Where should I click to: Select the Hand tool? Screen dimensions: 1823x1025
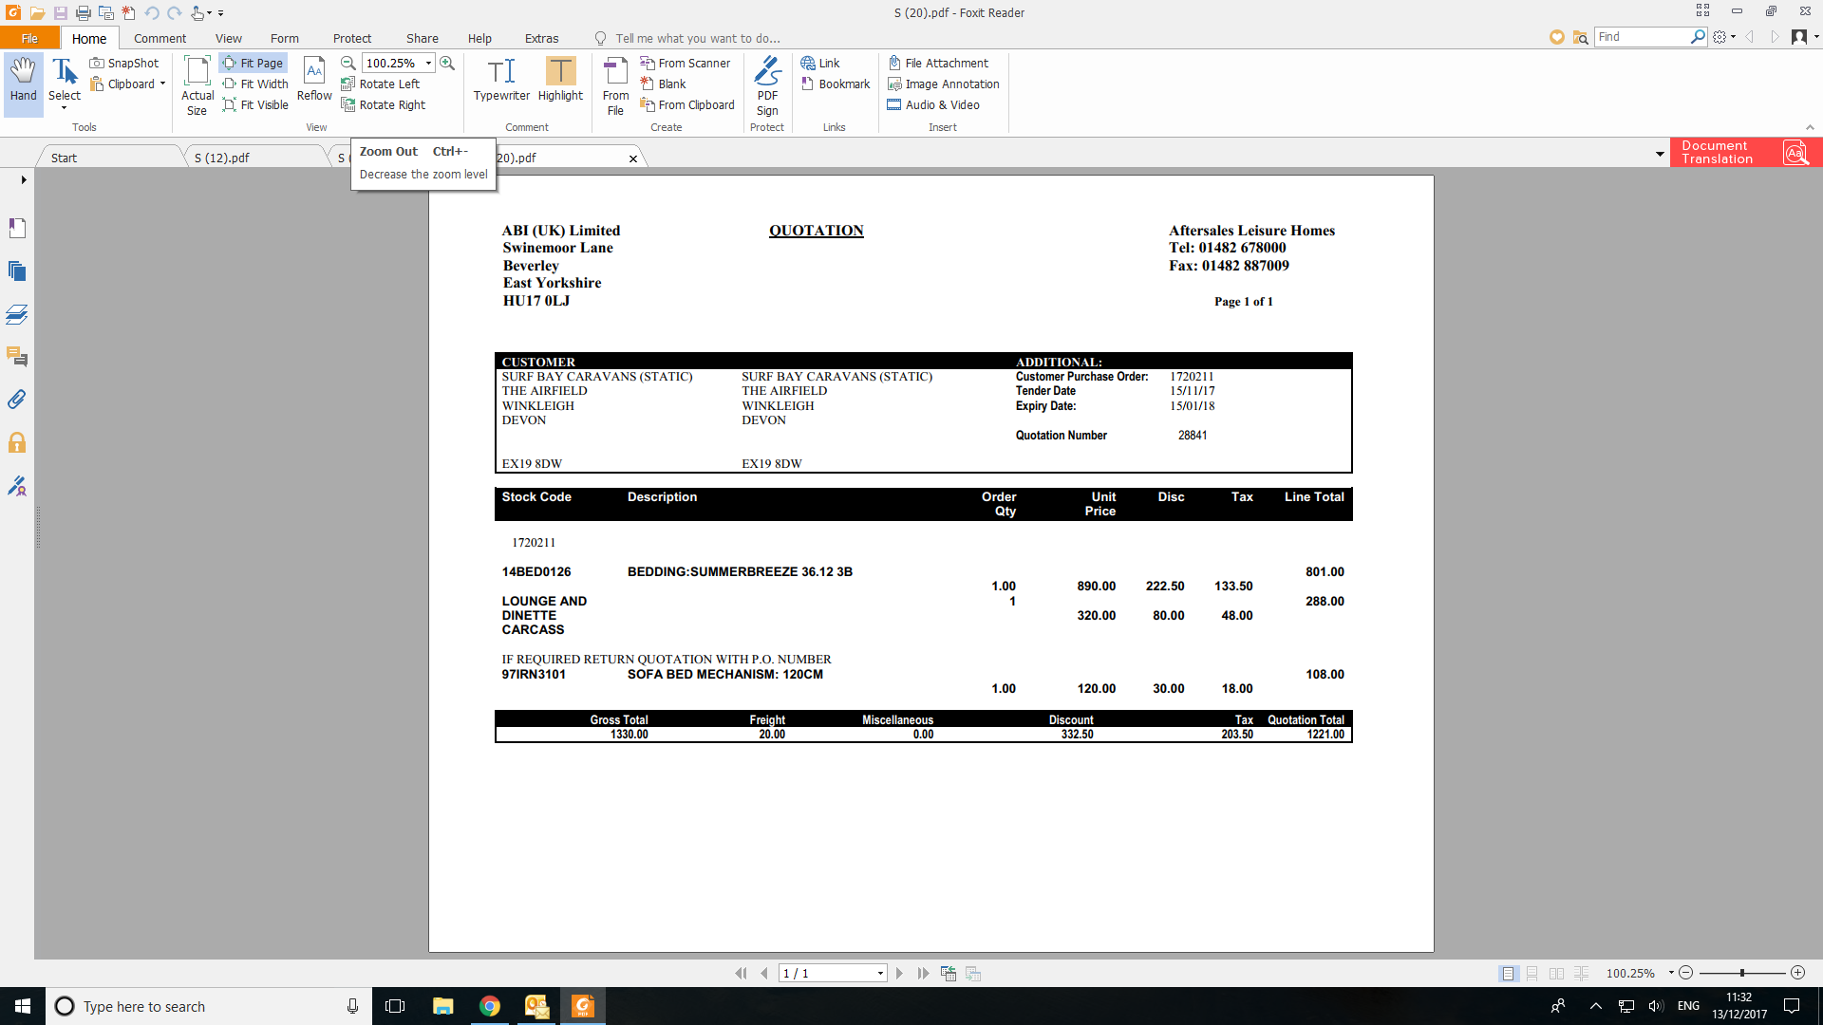(x=23, y=80)
